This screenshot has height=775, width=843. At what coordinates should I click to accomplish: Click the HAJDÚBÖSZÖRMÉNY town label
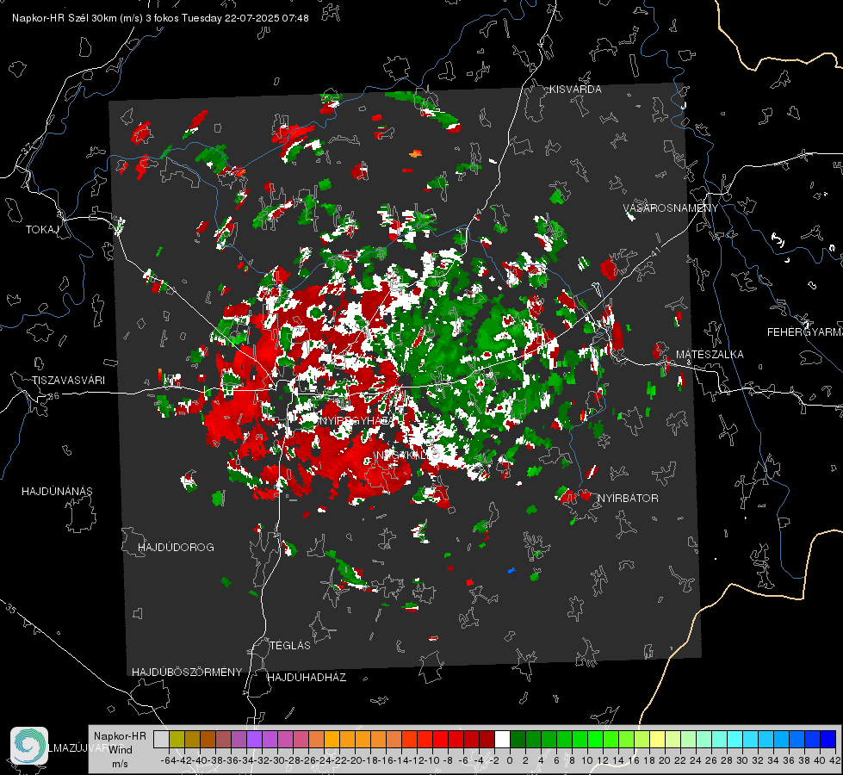click(187, 673)
